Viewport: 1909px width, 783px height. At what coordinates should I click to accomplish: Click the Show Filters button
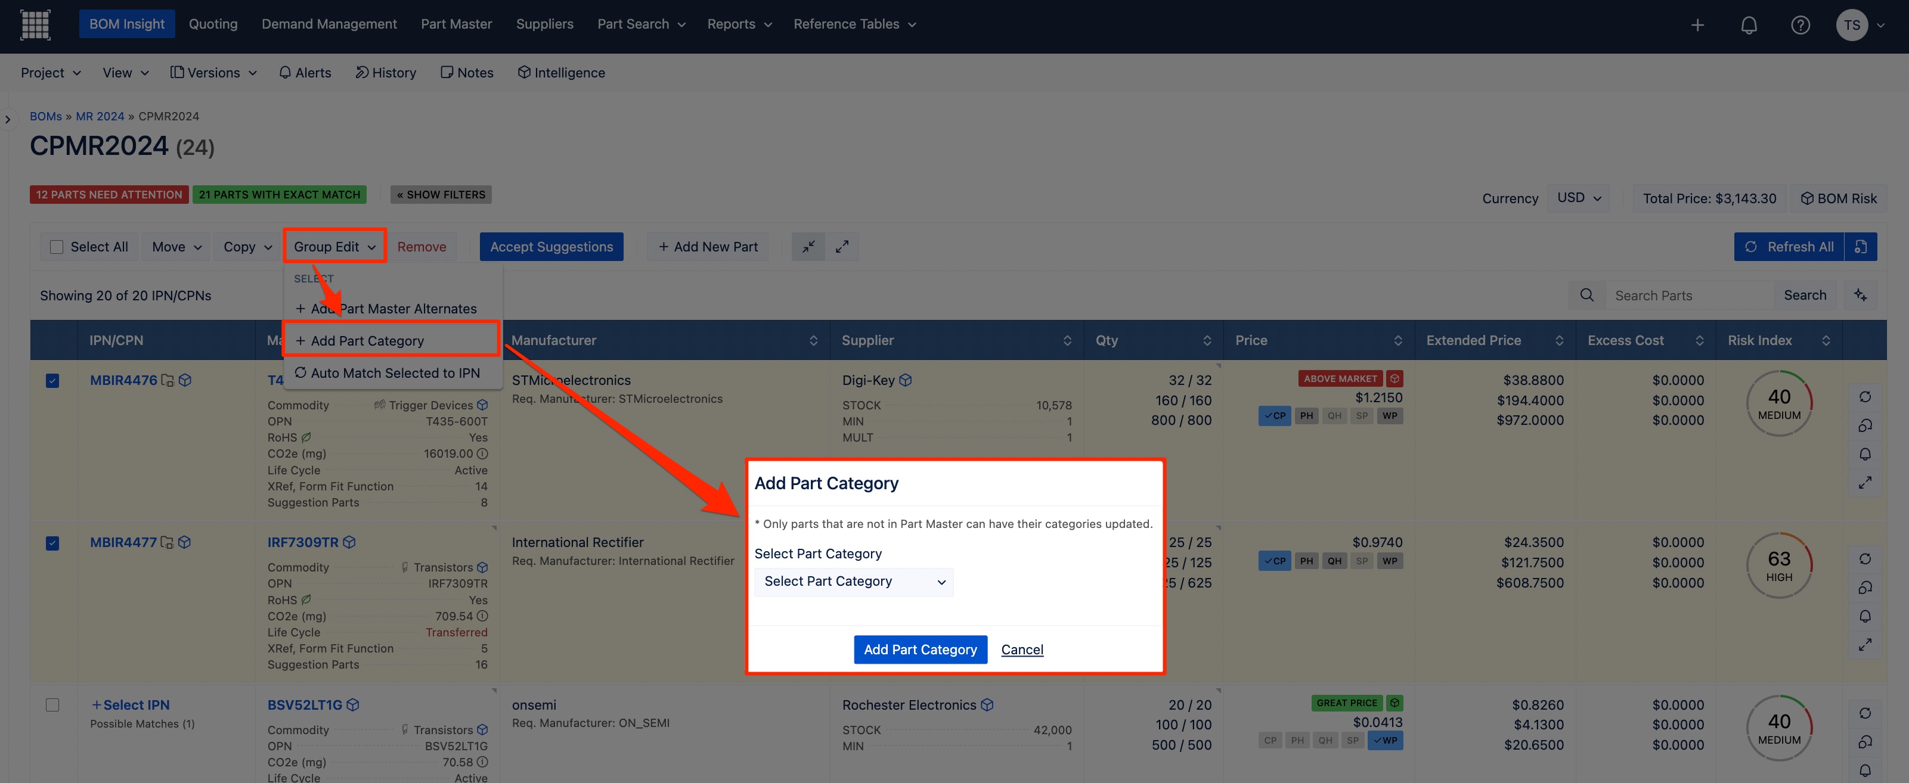pyautogui.click(x=441, y=194)
